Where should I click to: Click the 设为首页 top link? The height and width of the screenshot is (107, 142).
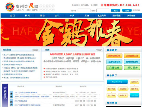94,5
